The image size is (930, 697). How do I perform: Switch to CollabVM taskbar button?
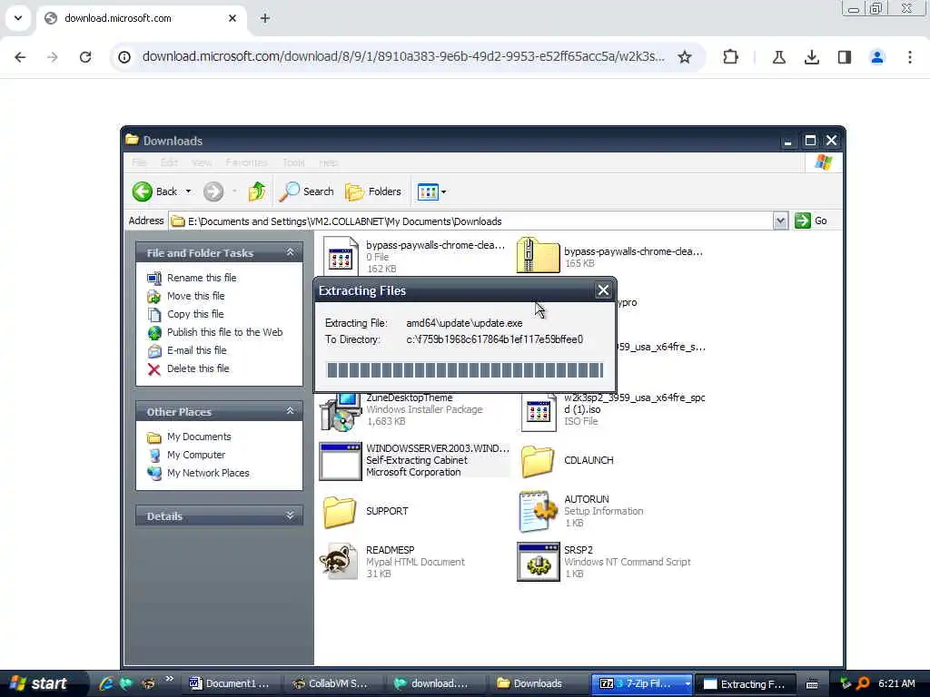332,683
